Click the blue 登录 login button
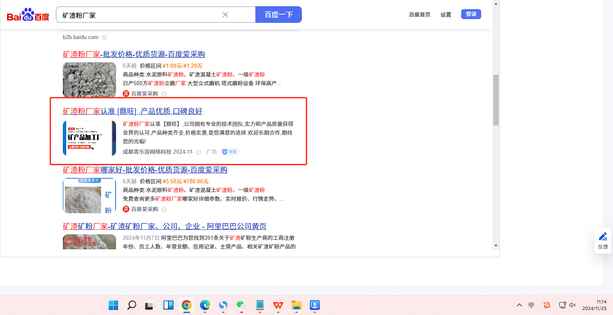The height and width of the screenshot is (315, 613). (471, 14)
